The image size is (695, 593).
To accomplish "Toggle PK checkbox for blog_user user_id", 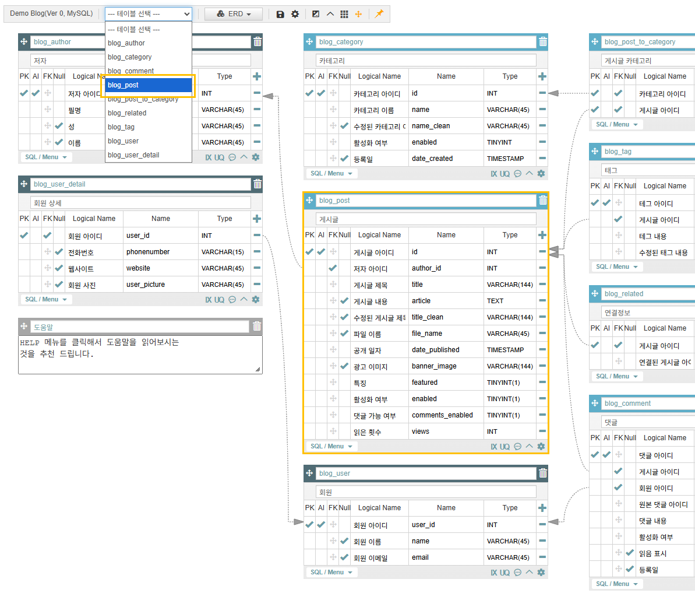I will tap(309, 525).
